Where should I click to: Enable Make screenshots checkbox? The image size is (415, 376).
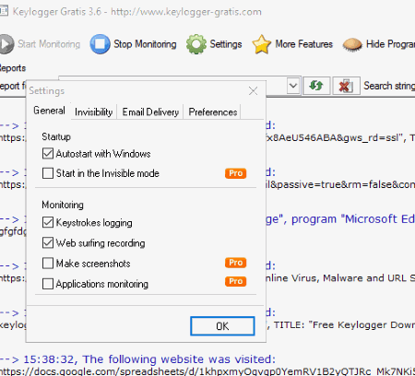pos(48,264)
